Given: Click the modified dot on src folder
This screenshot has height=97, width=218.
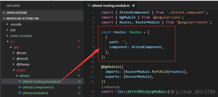Looking at the screenshot, I should pyautogui.click(x=79, y=41).
